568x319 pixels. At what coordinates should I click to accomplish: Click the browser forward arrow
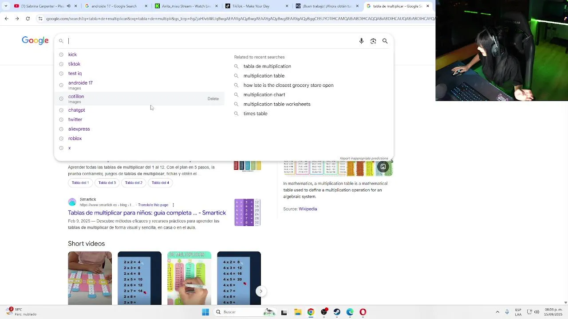click(17, 19)
